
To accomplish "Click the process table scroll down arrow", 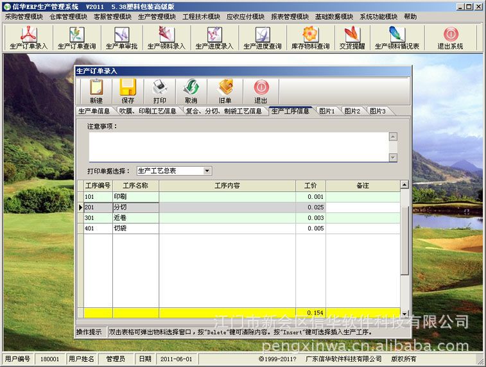I will pos(404,314).
